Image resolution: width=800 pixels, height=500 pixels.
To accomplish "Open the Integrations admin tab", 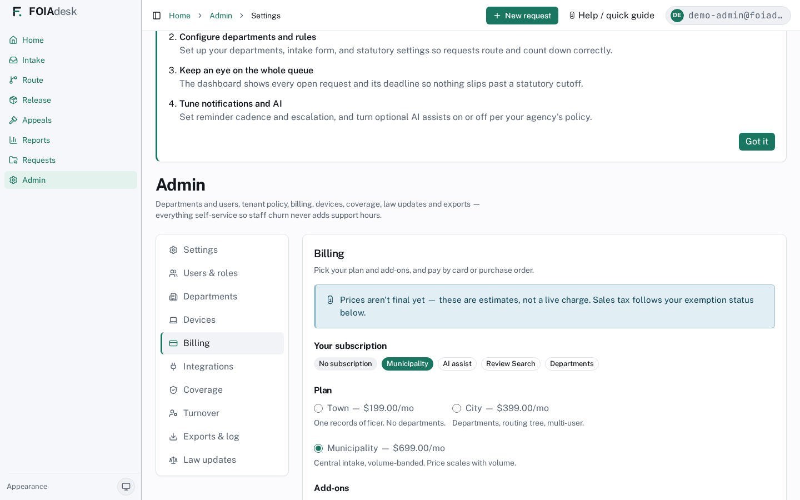I will (x=222, y=367).
